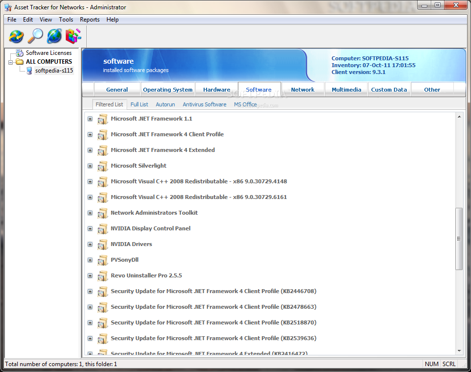This screenshot has width=471, height=372.
Task: Switch to the Other tab
Action: click(x=432, y=89)
